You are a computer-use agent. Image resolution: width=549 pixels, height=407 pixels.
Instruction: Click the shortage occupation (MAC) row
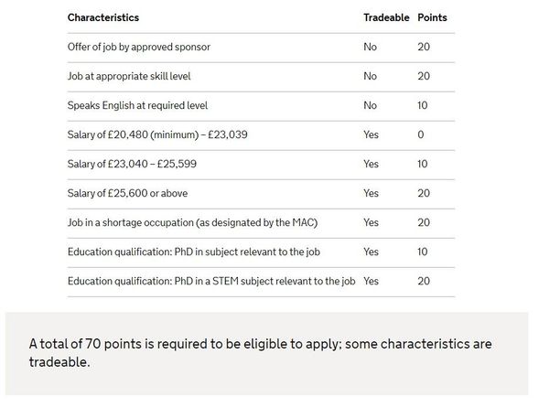[261, 224]
